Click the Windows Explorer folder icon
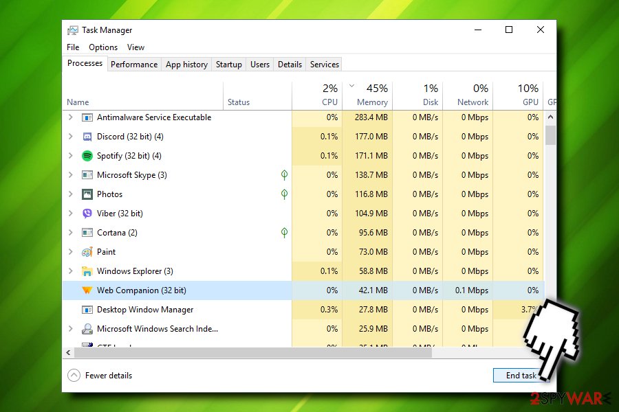Screen dimensions: 619x412 tap(87, 271)
